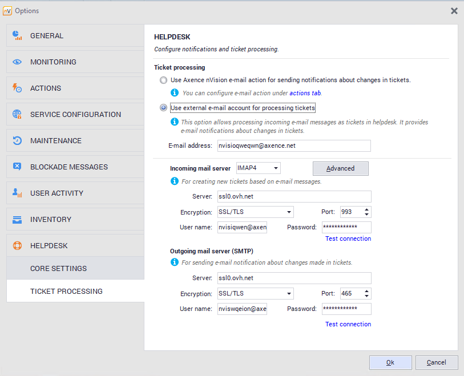
Task: Click the Inventory box icon
Action: pyautogui.click(x=17, y=220)
